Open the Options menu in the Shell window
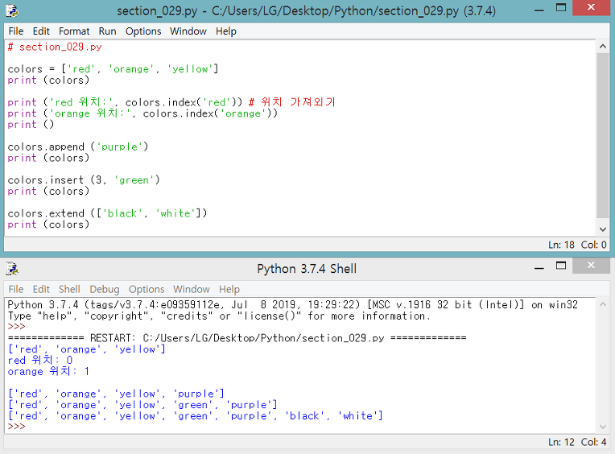This screenshot has width=615, height=454. pyautogui.click(x=147, y=289)
